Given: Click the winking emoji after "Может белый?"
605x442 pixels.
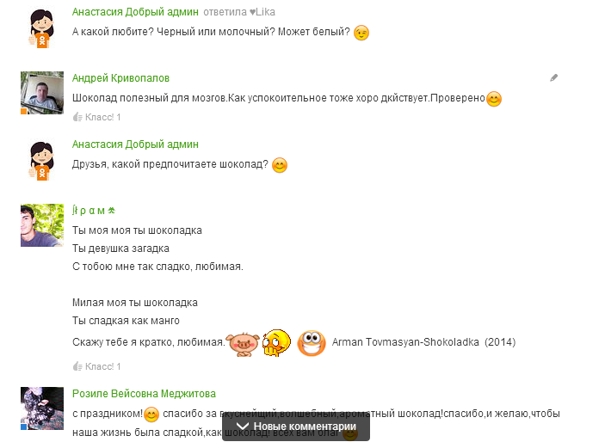Looking at the screenshot, I should coord(361,33).
